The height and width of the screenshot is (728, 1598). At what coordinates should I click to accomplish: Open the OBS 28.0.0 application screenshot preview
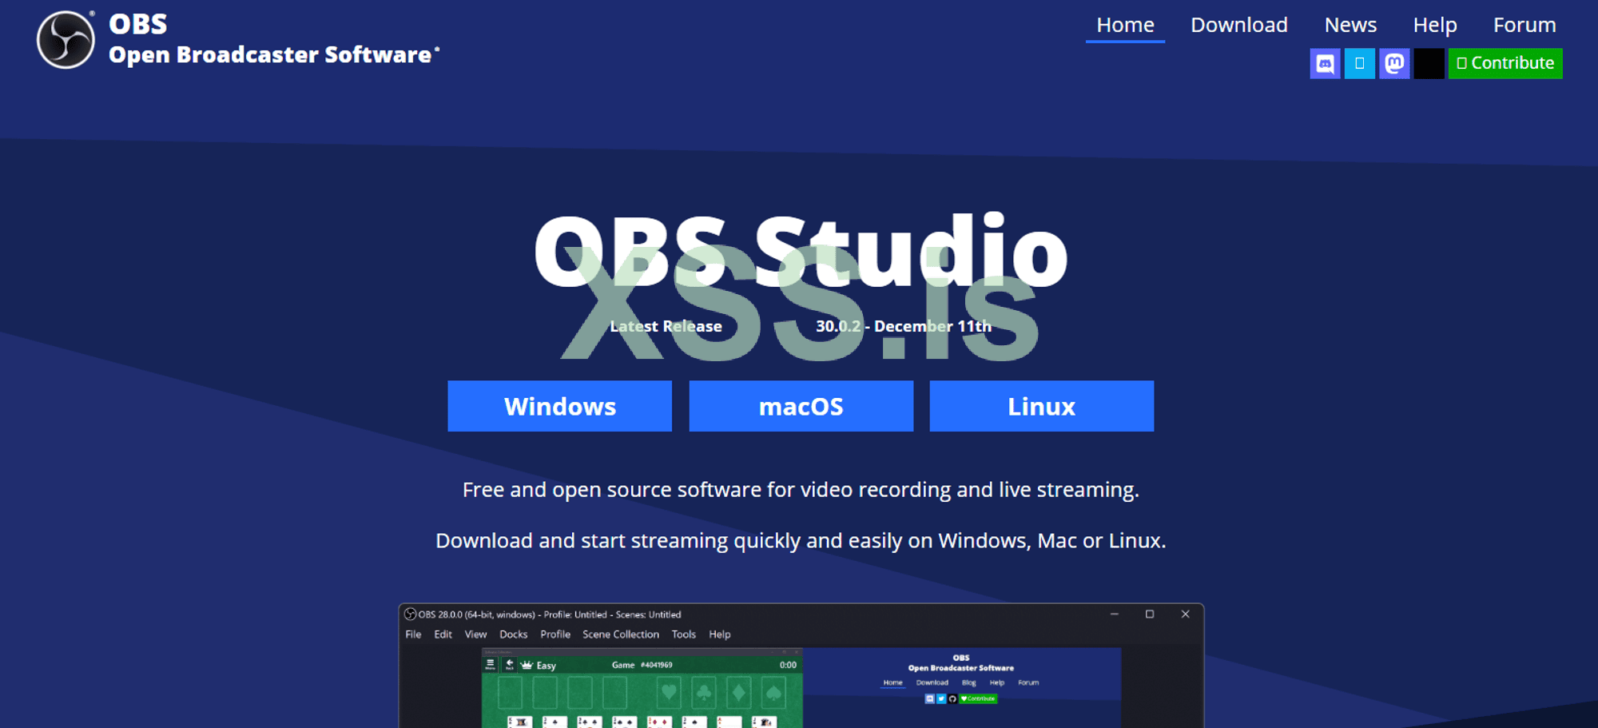pyautogui.click(x=801, y=666)
